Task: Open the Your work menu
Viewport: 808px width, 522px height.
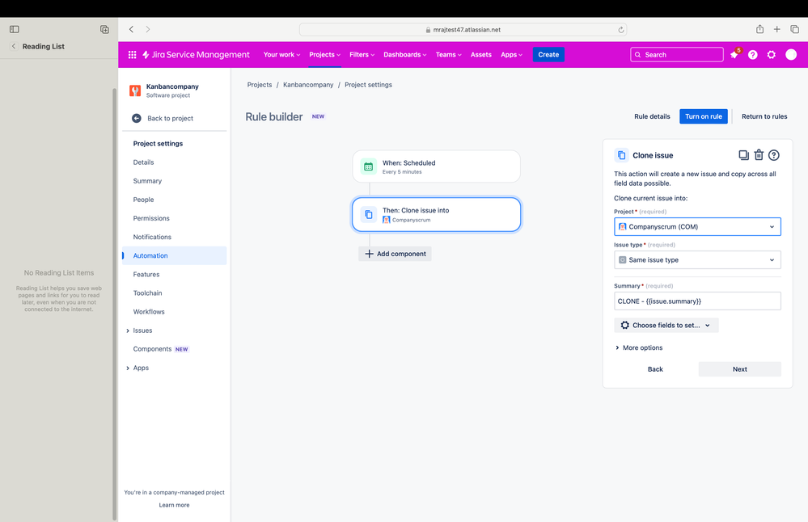Action: 281,55
